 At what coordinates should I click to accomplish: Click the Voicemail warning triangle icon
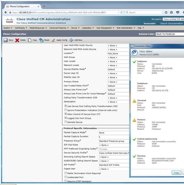134,101
